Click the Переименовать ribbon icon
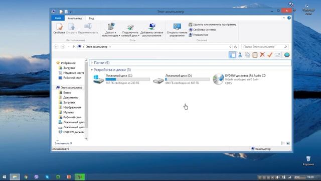Image resolution: width=321 pixels, height=181 pixels. point(88,28)
